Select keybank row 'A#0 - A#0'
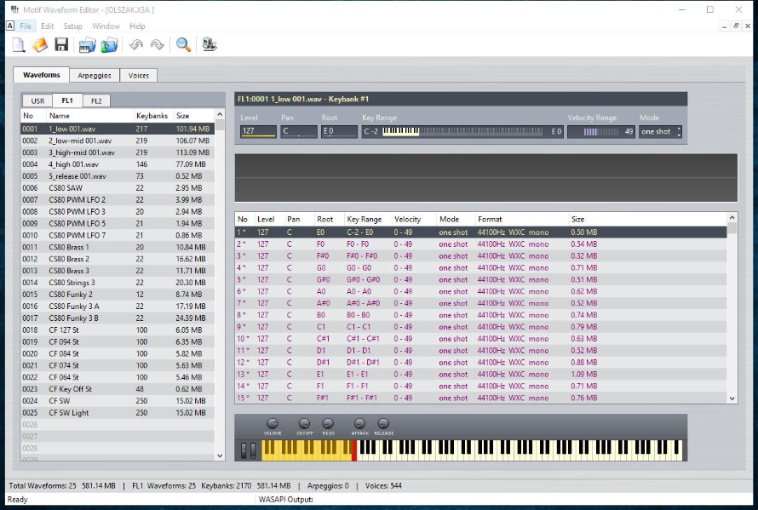This screenshot has height=510, width=758. click(x=481, y=303)
